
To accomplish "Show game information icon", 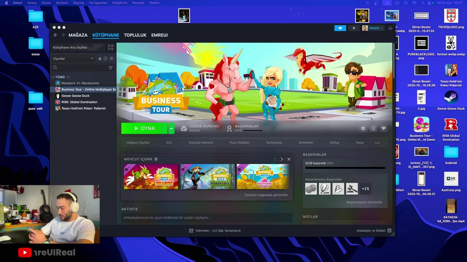I will click(x=373, y=128).
